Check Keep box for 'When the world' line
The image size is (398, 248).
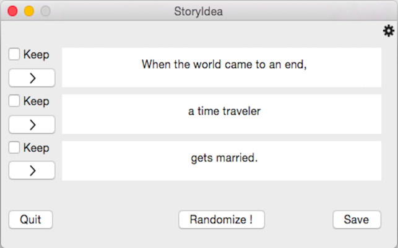coord(14,54)
